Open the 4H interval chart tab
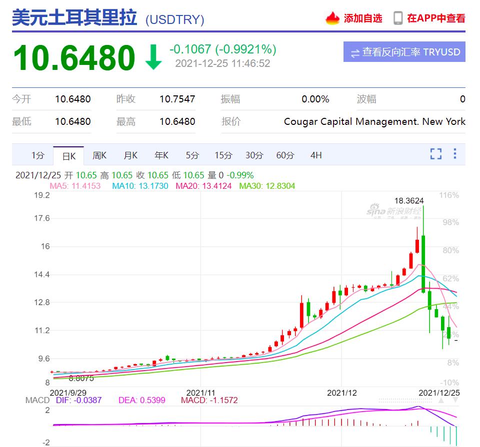Screen dimensions: 480x447 [316, 155]
